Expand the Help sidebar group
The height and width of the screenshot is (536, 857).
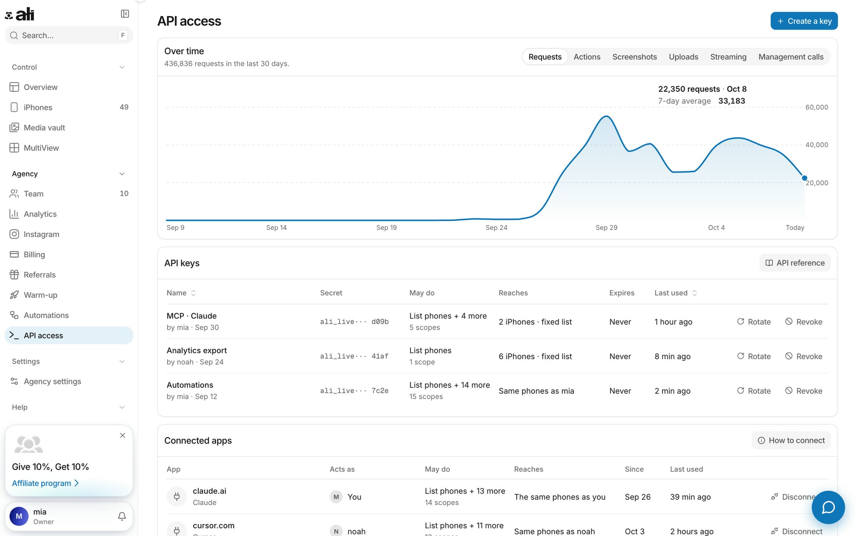click(x=69, y=407)
